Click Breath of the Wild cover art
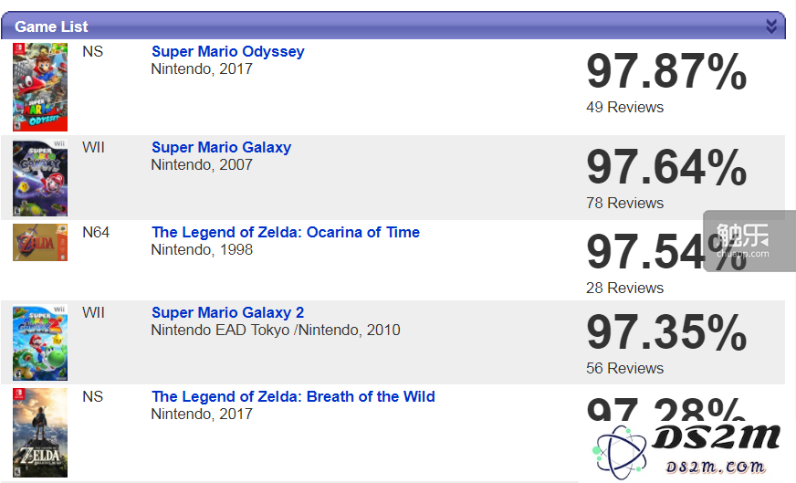Image resolution: width=796 pixels, height=483 pixels. (x=40, y=433)
